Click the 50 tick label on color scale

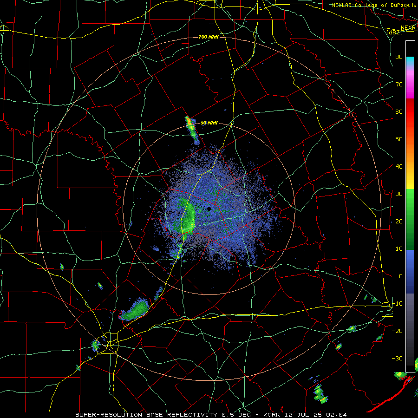coord(399,139)
